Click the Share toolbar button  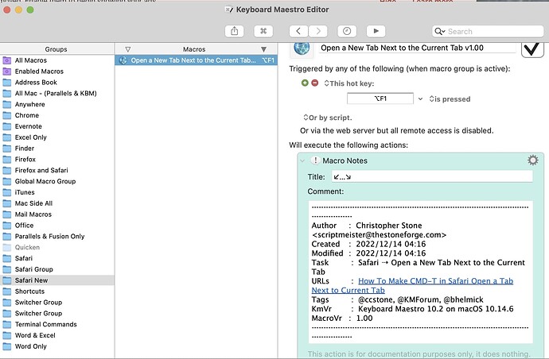[236, 31]
